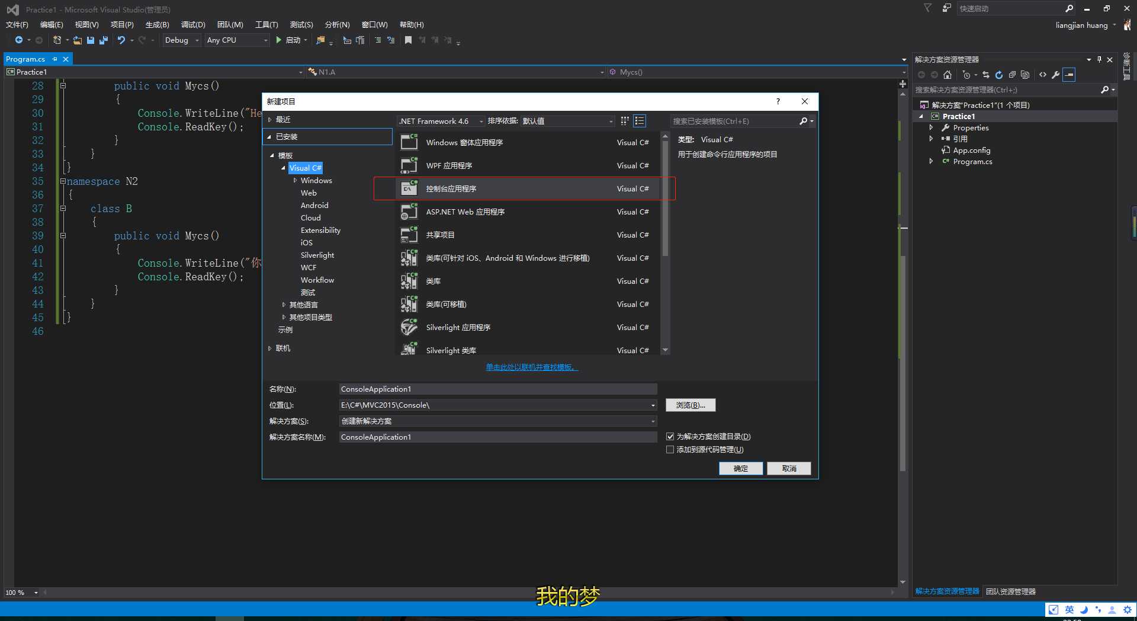Click the green Start debugging play icon
This screenshot has width=1137, height=621.
(x=278, y=40)
